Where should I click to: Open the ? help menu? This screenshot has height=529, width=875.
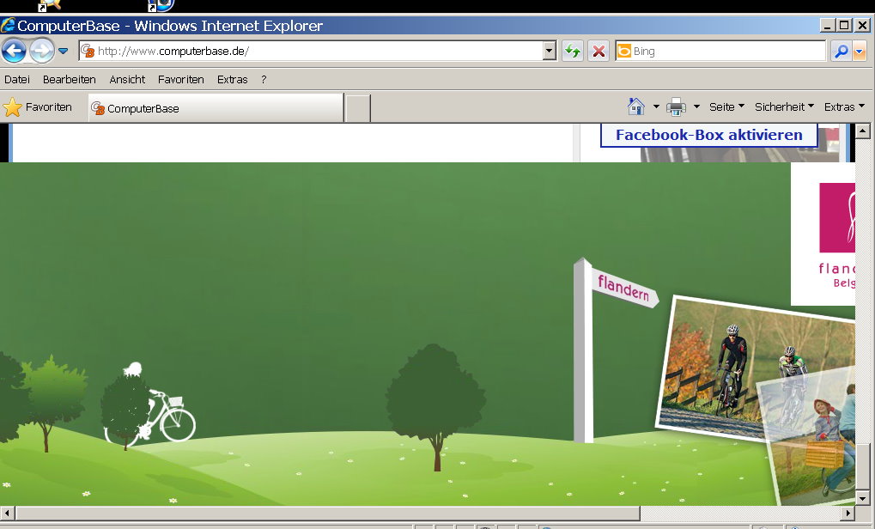pyautogui.click(x=264, y=79)
